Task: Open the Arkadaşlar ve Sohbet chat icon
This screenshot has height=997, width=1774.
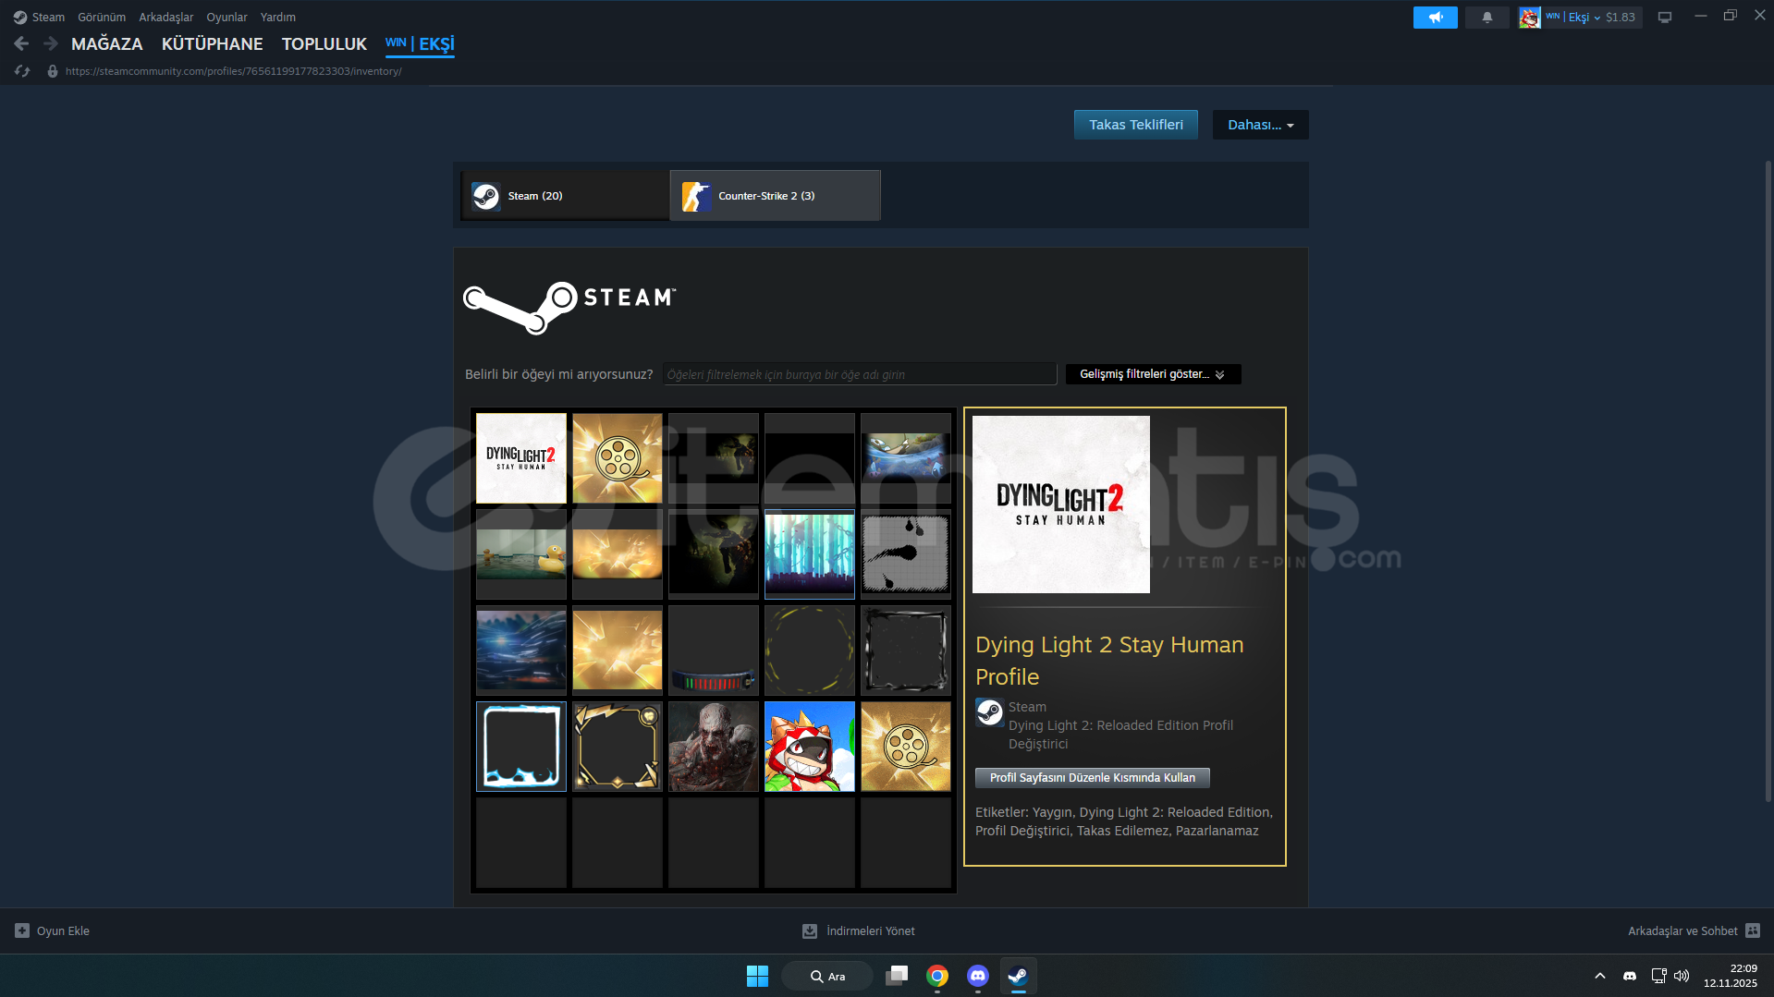Action: 1753,930
